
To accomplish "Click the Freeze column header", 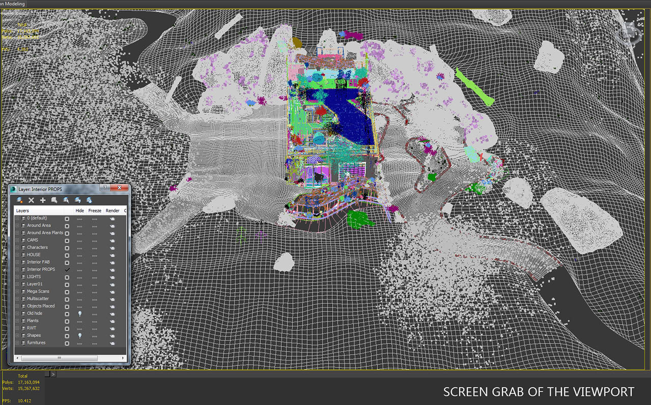I will point(95,210).
